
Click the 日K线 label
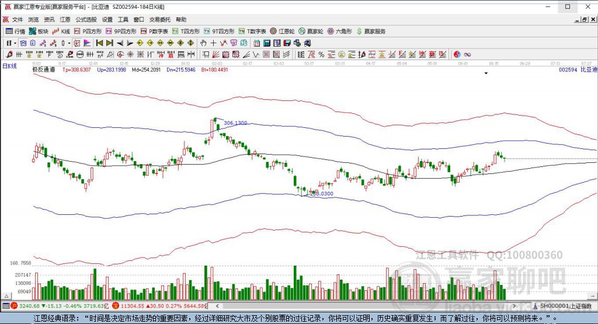click(x=9, y=66)
